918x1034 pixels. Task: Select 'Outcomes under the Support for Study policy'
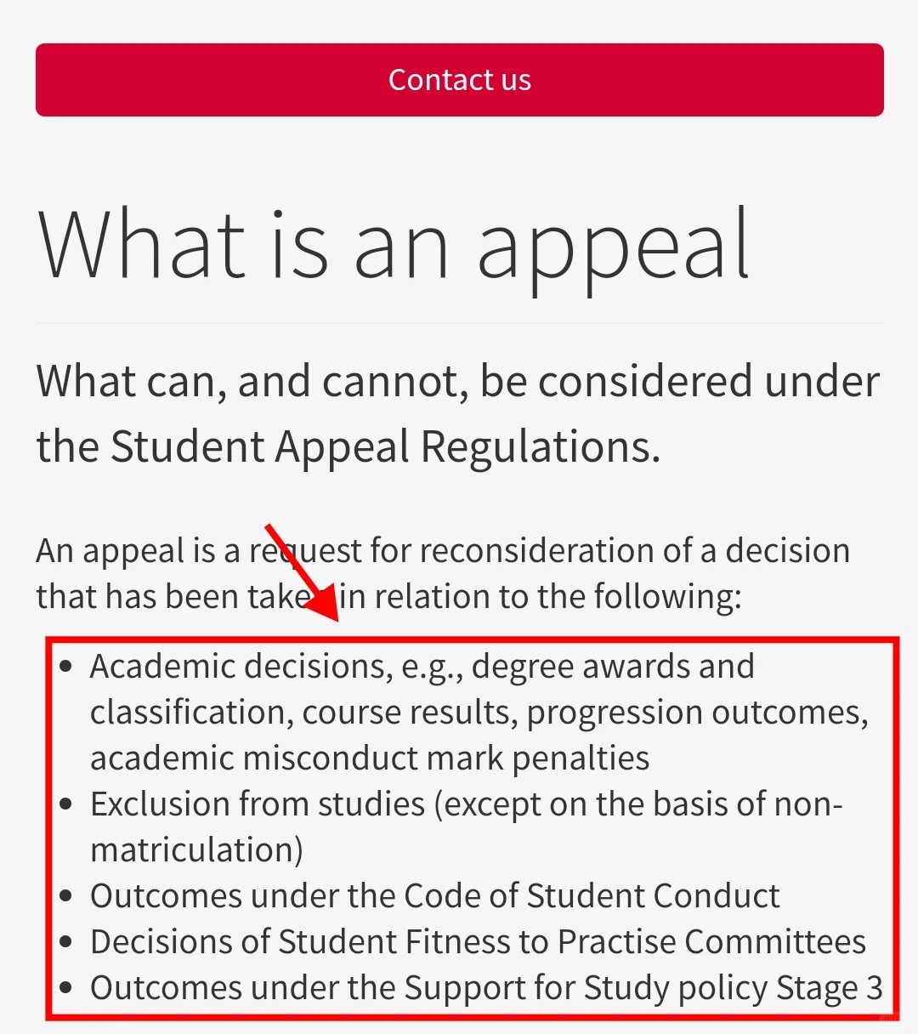(x=486, y=988)
